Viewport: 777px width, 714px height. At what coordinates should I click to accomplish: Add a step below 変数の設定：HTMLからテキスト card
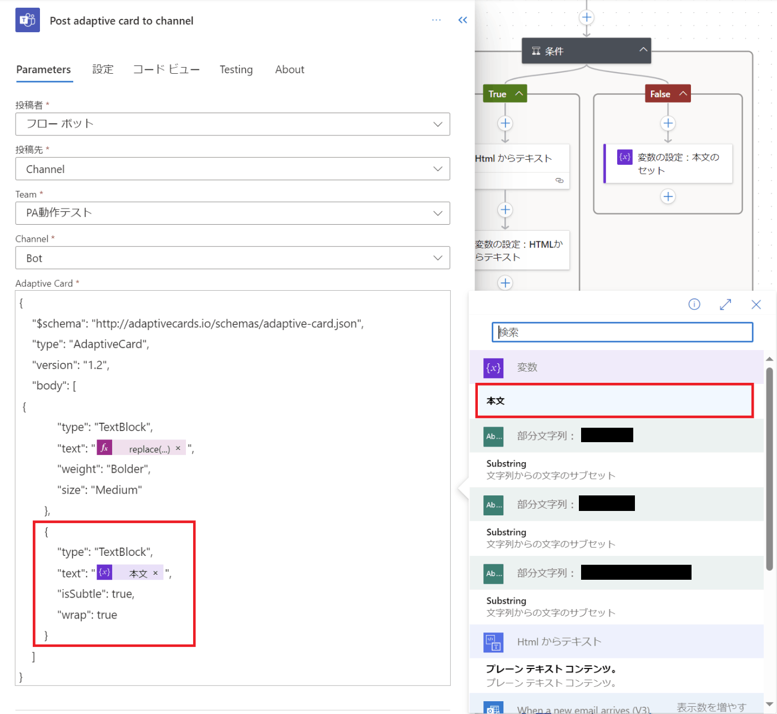pyautogui.click(x=505, y=283)
